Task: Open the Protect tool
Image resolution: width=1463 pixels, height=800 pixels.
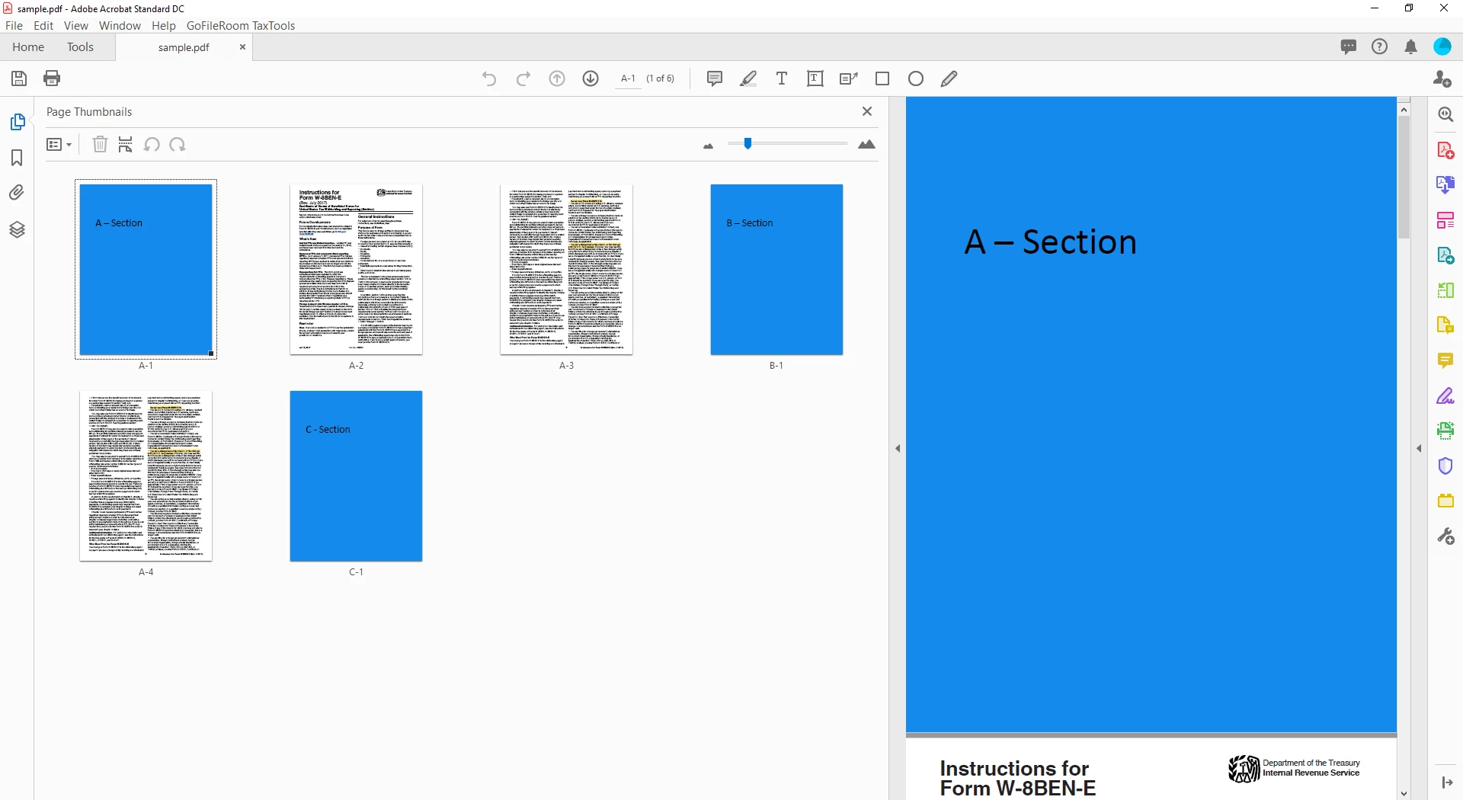Action: [1445, 466]
